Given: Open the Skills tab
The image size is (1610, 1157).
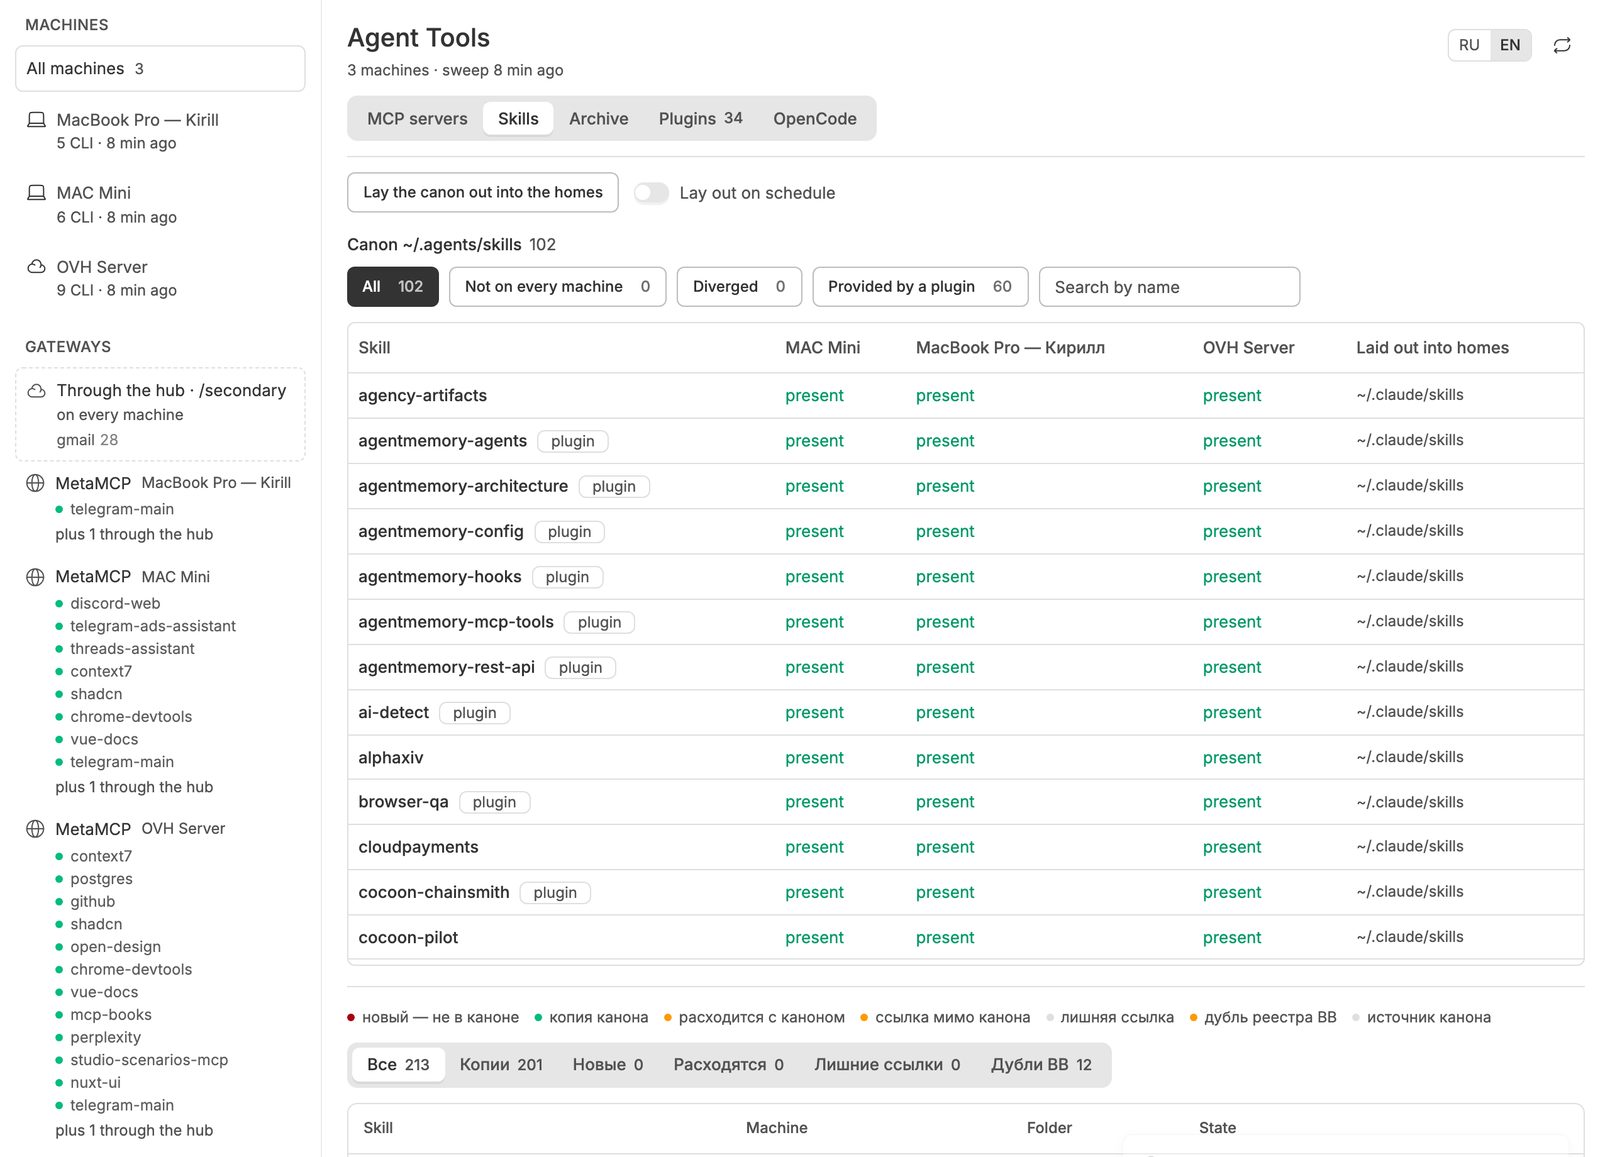Looking at the screenshot, I should 518,119.
